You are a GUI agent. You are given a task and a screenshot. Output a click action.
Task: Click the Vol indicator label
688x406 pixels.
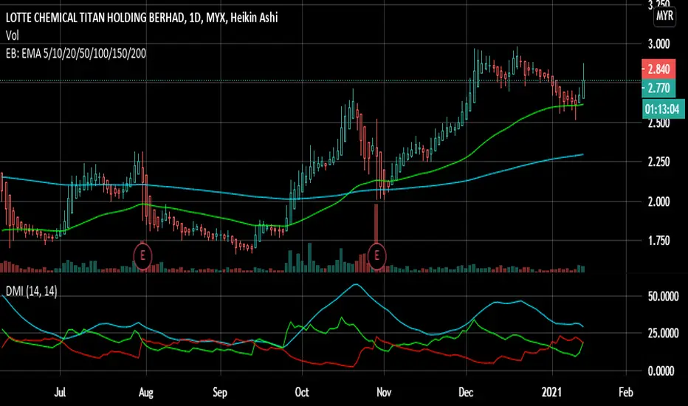(x=13, y=35)
